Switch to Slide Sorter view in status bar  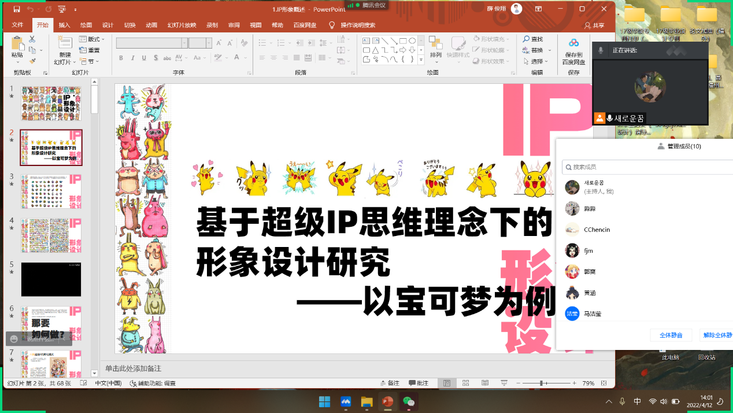(x=465, y=383)
